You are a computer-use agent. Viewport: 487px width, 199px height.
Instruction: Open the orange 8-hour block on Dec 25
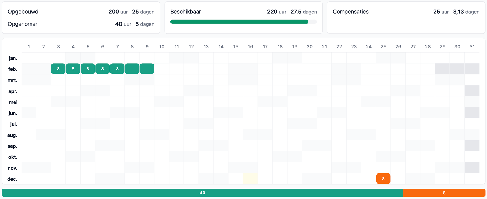point(383,179)
